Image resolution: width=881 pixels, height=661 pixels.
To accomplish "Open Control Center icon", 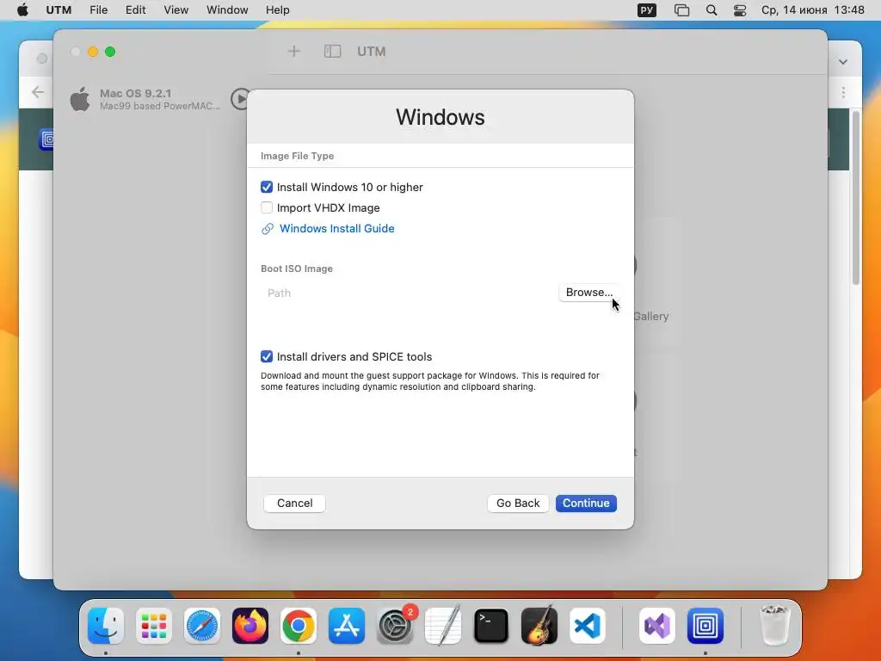I will click(x=740, y=10).
